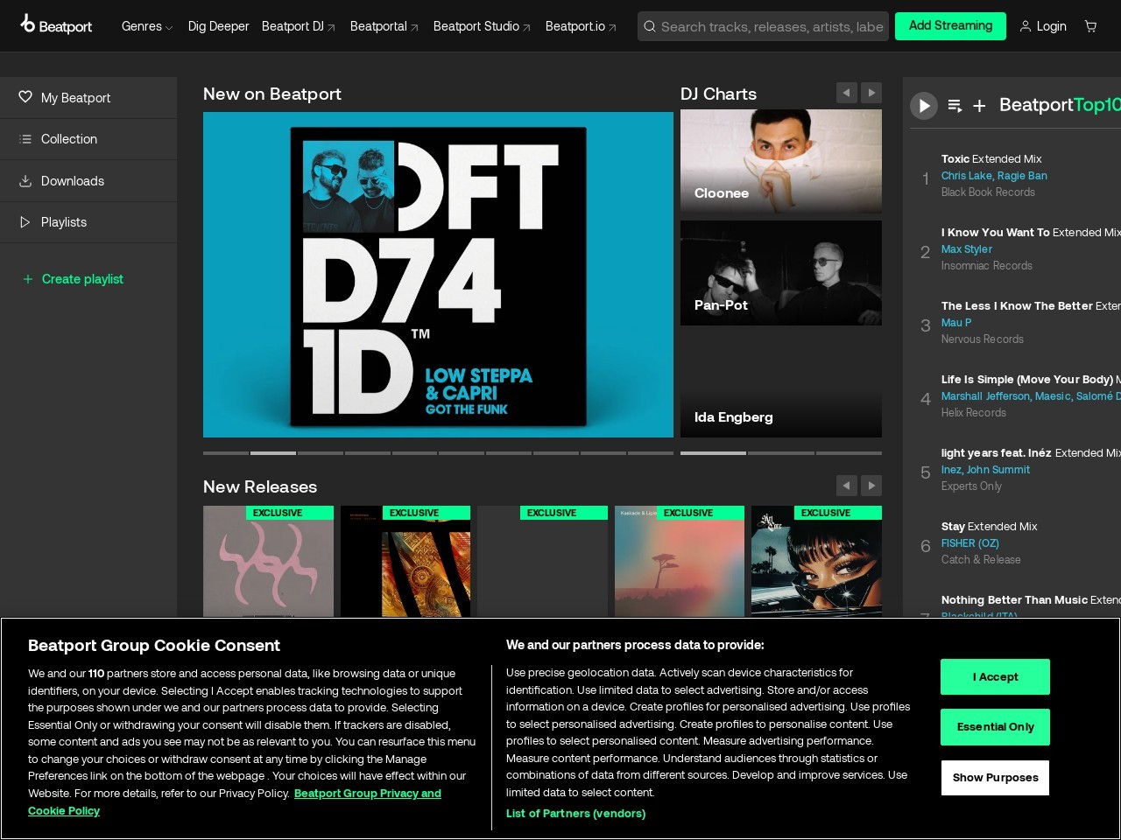Open the lone-tree sunset release cover
Image resolution: width=1121 pixels, height=840 pixels.
click(x=680, y=562)
